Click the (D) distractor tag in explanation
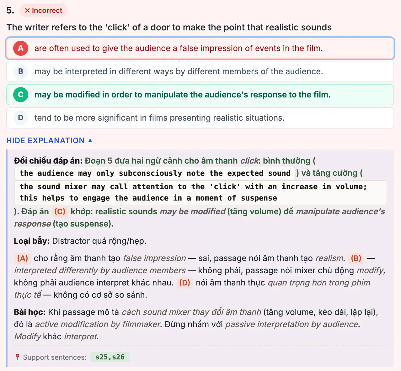 click(x=184, y=283)
